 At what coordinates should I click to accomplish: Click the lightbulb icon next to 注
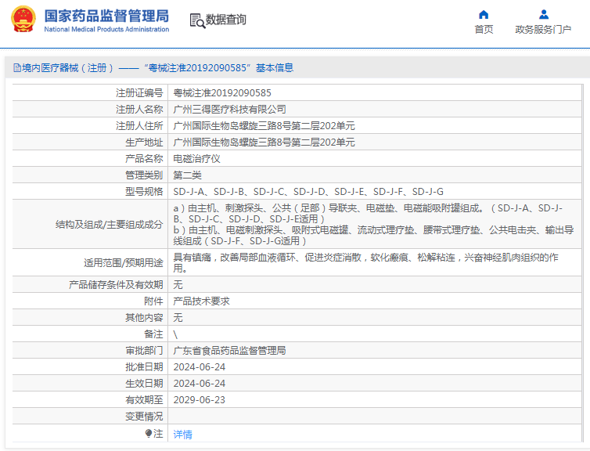pos(148,433)
